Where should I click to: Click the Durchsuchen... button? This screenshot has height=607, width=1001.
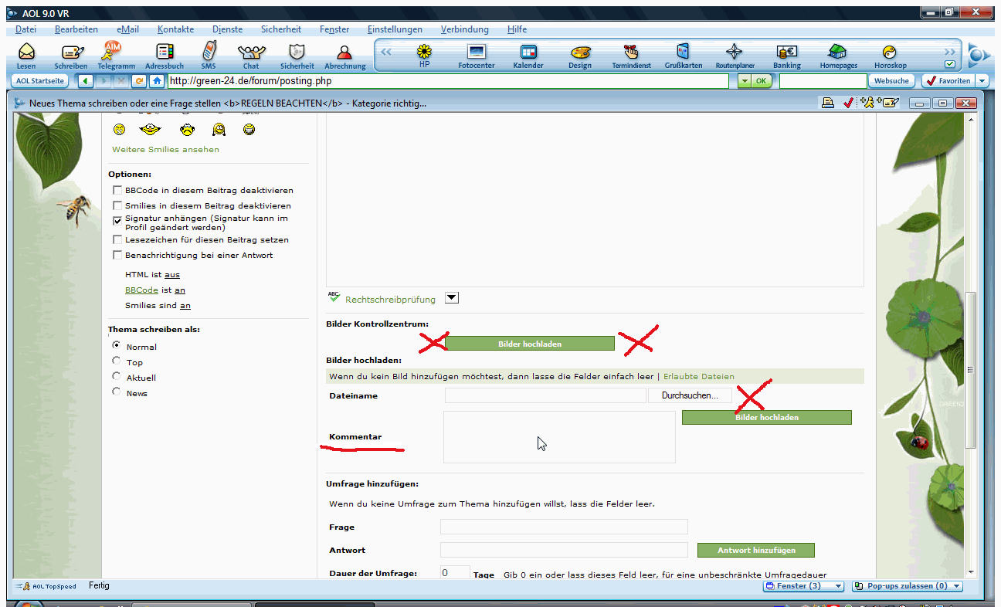pos(690,395)
